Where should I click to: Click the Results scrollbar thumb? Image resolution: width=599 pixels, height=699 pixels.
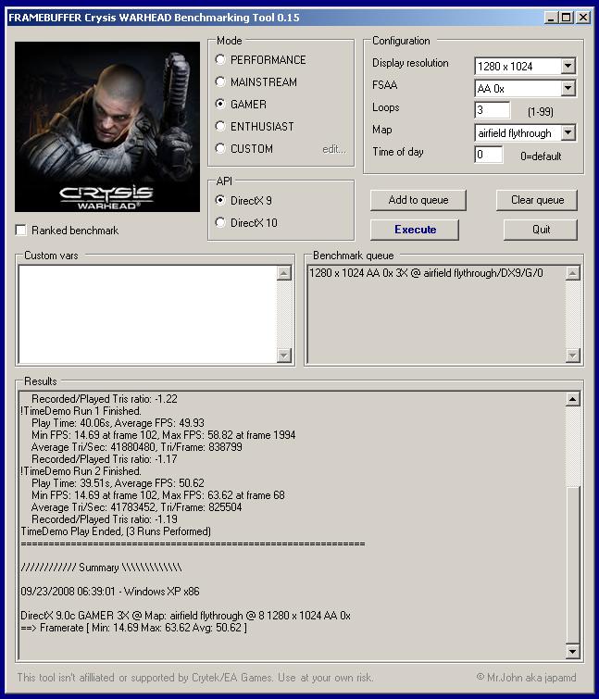[x=573, y=566]
